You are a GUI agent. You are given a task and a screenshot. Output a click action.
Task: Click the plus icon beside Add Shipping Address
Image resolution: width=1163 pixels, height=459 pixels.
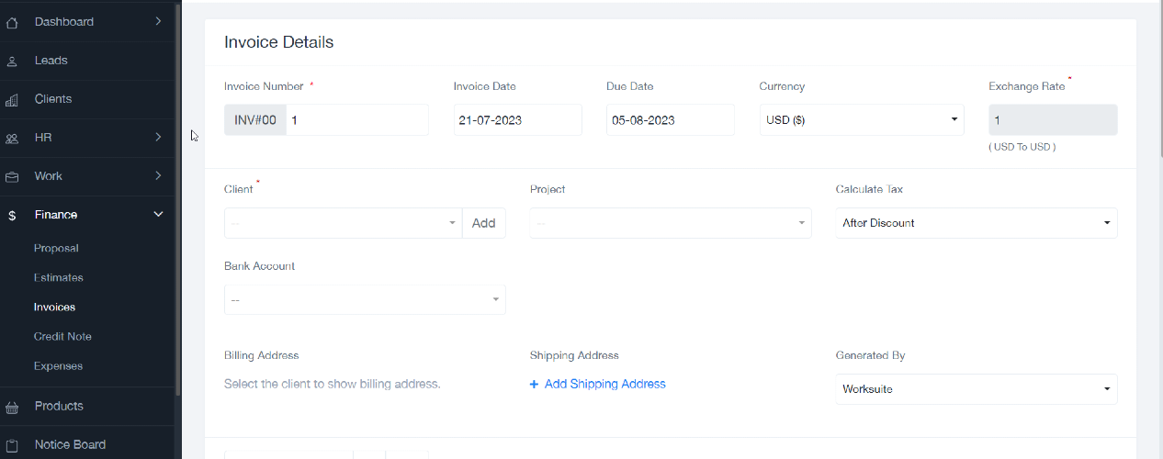pos(534,385)
